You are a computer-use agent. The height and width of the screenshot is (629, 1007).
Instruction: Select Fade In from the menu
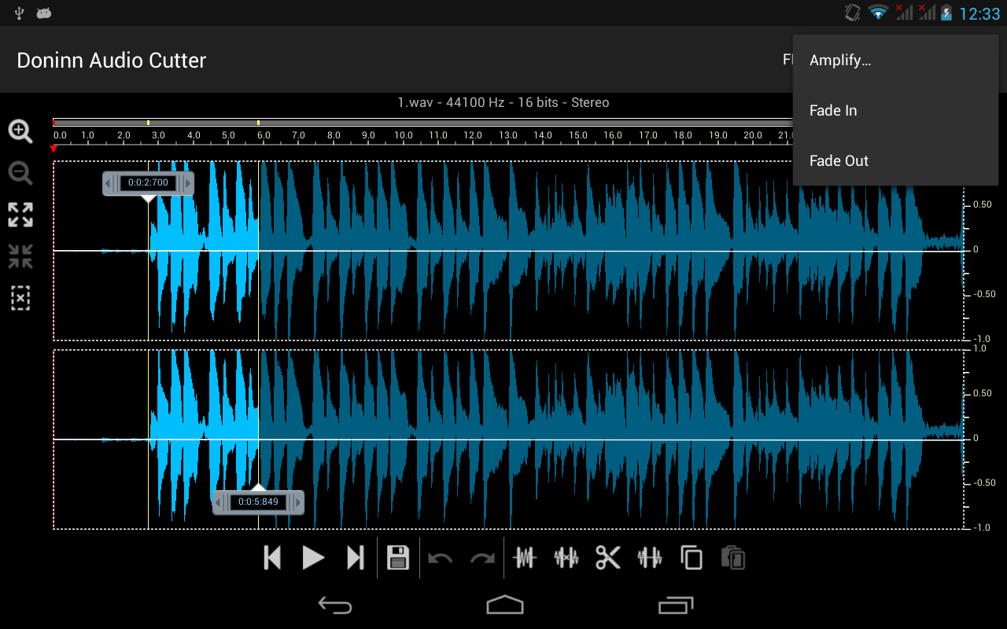pyautogui.click(x=895, y=111)
